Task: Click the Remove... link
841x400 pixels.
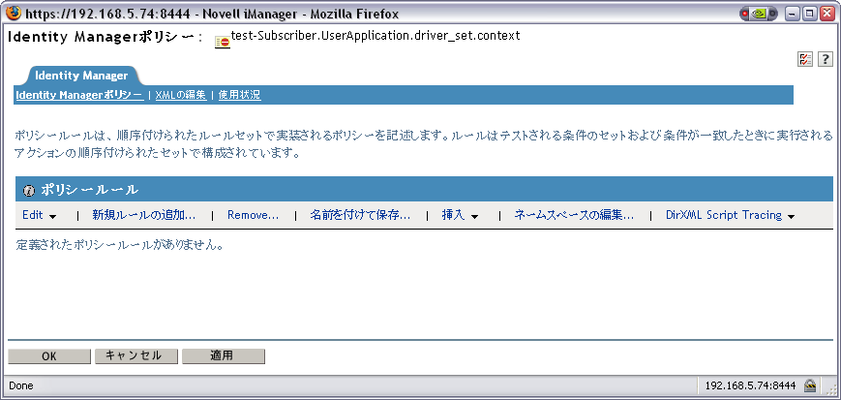Action: (254, 215)
